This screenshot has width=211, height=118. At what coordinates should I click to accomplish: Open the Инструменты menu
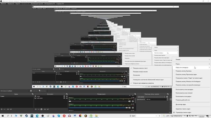click(x=50, y=4)
